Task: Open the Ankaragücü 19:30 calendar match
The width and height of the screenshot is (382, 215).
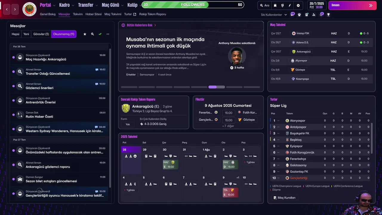Action: click(170, 165)
